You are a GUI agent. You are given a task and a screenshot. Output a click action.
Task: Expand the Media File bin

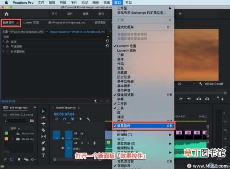12,139
